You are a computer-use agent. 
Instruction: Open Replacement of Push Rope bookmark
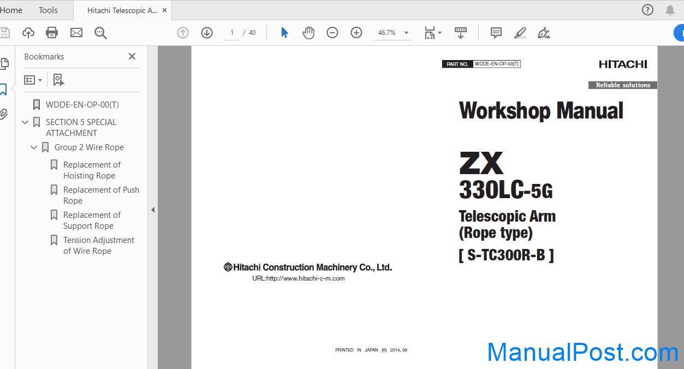101,195
